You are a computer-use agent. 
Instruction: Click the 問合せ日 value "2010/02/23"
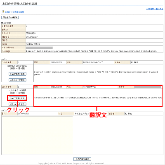point(32,37)
